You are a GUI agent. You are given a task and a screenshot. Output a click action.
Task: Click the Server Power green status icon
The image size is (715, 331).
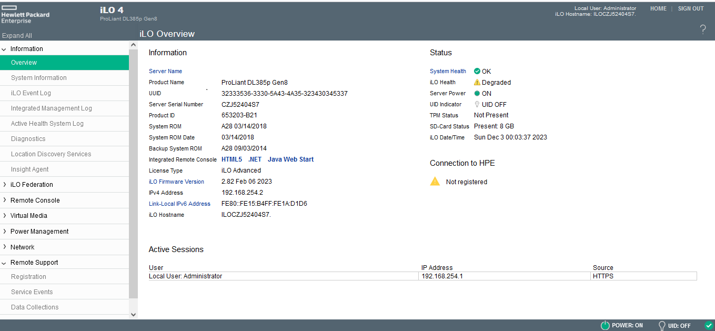point(477,93)
